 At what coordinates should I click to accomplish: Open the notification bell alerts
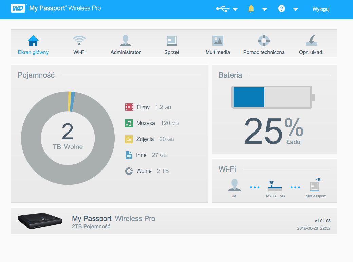251,9
